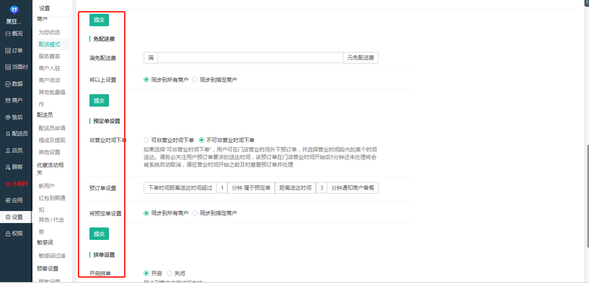
Task: Click the notify-minutes field holding value 3
Action: click(321, 188)
